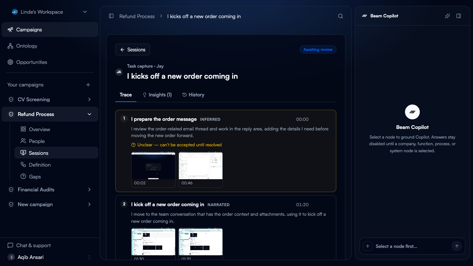Select step 1 'I prepare the order message'
The image size is (473, 266).
(x=226, y=151)
